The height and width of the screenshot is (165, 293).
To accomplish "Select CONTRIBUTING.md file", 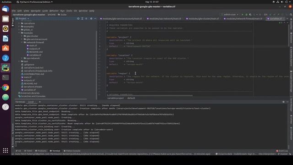I will 33,74.
